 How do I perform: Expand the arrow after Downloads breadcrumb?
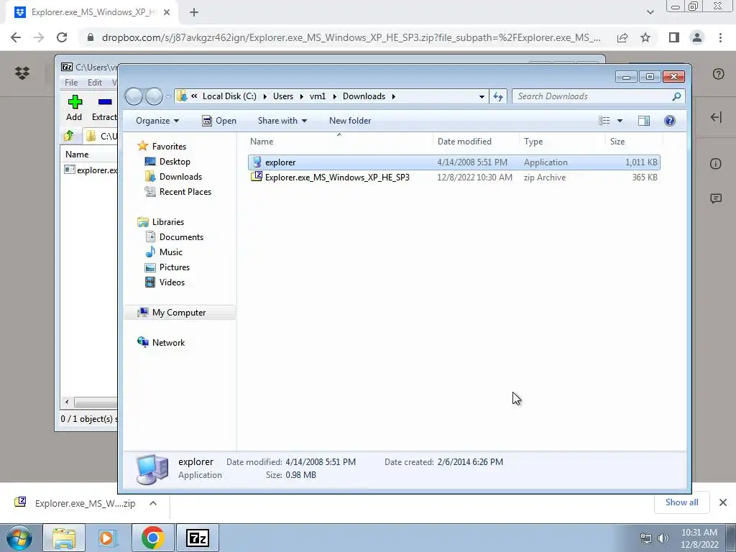click(394, 96)
